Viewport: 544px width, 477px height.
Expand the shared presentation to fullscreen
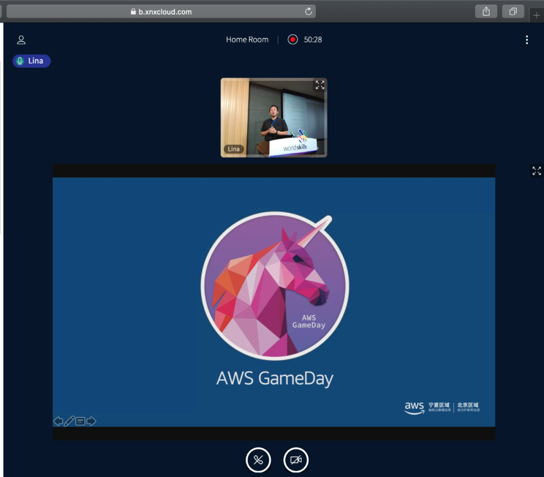[x=536, y=170]
